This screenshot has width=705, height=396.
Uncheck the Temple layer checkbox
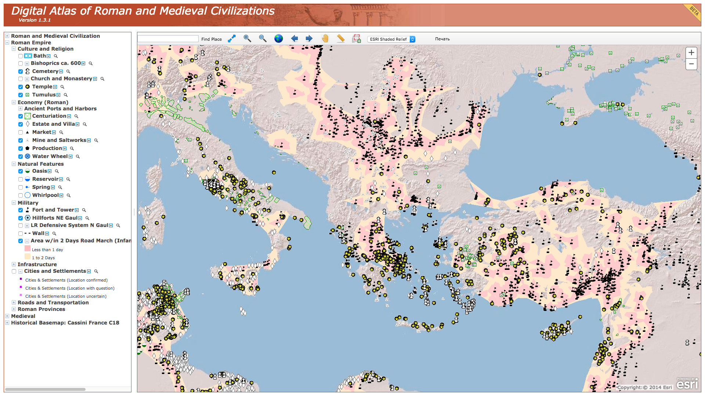point(21,87)
